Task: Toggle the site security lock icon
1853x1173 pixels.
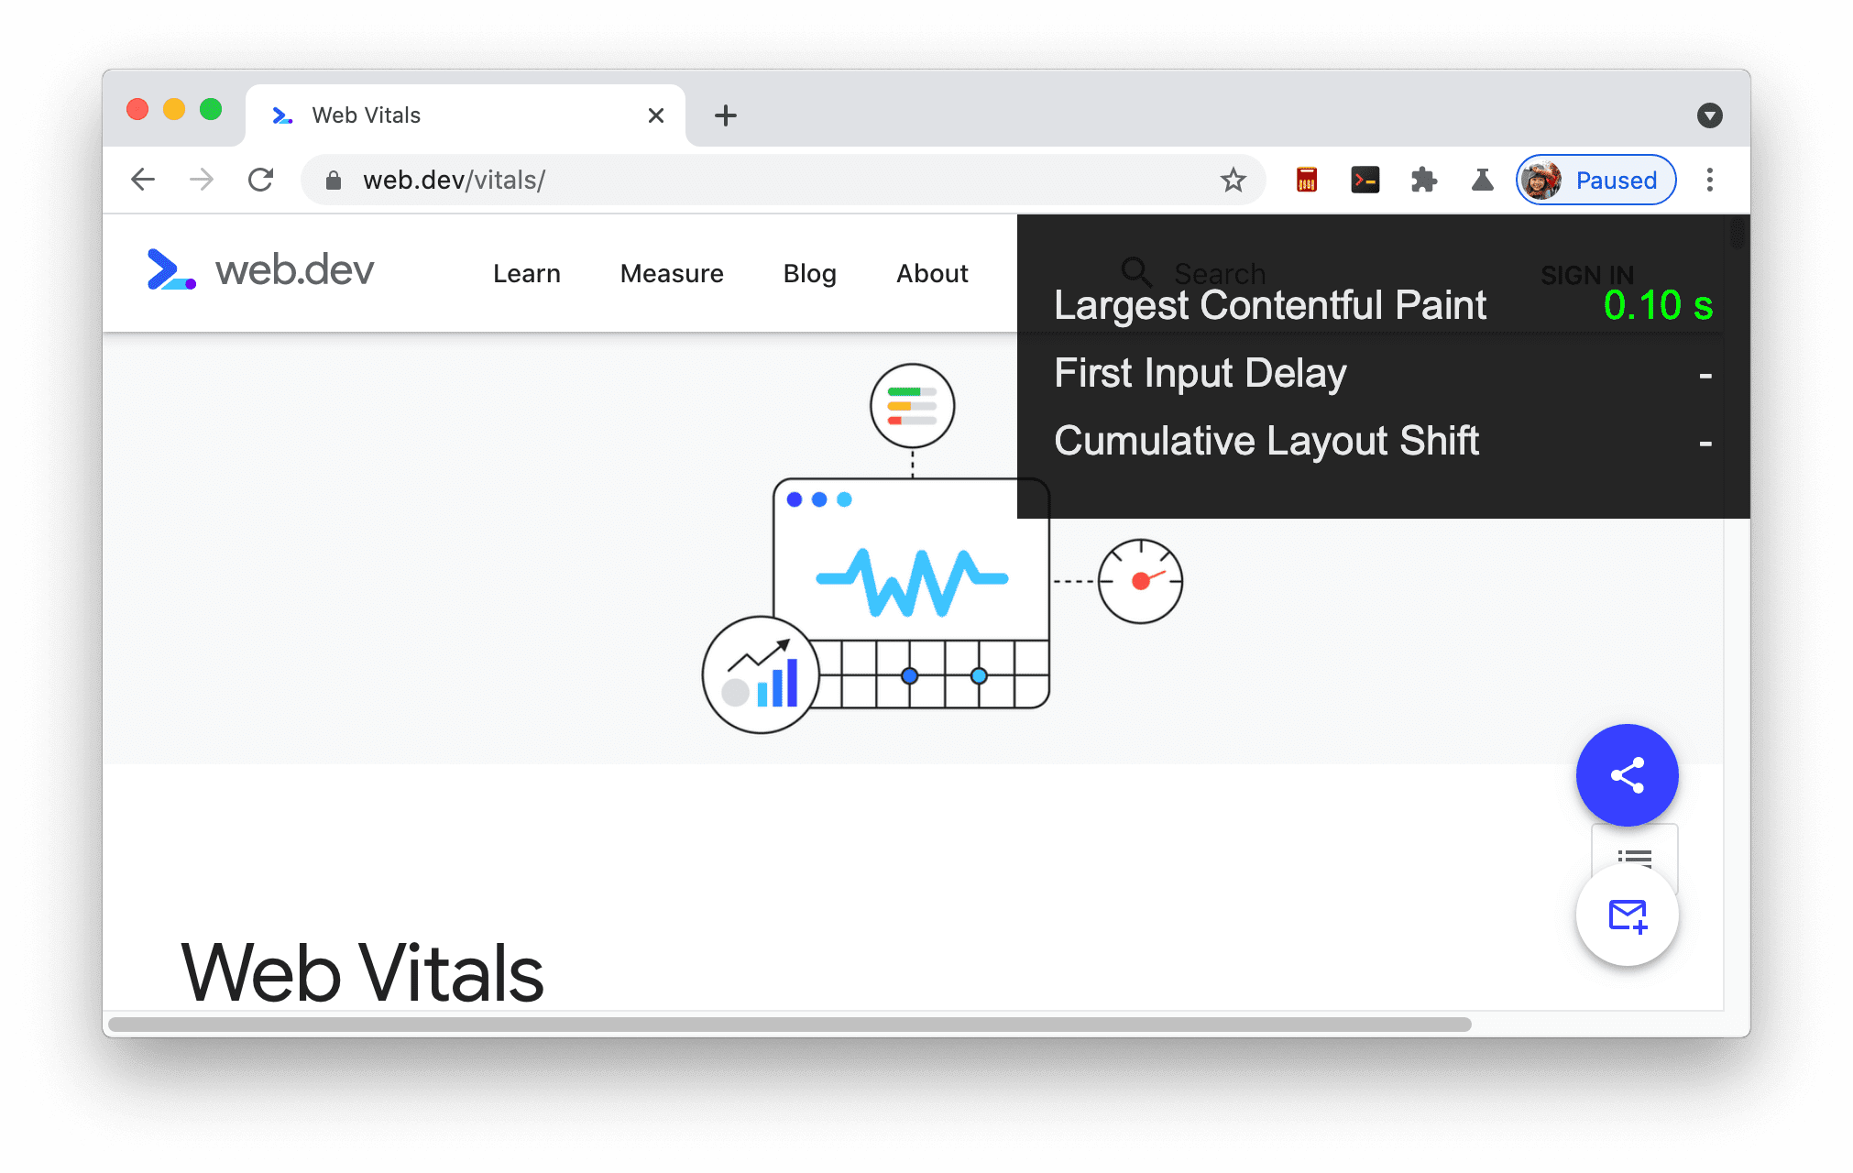Action: (x=333, y=180)
